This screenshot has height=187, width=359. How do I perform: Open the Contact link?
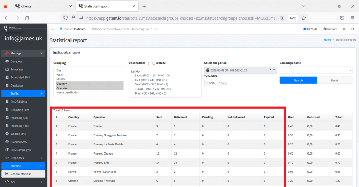tap(330, 29)
